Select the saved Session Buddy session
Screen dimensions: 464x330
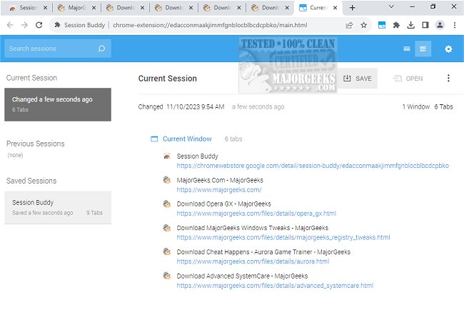click(x=57, y=207)
